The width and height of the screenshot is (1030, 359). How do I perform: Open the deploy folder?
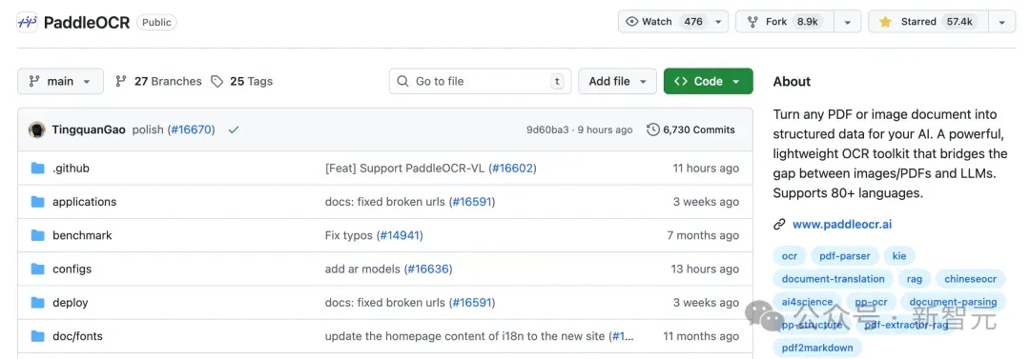tap(71, 303)
